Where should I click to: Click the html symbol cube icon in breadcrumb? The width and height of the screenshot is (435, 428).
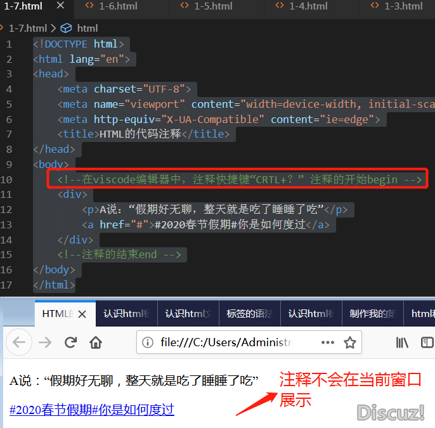(x=67, y=29)
